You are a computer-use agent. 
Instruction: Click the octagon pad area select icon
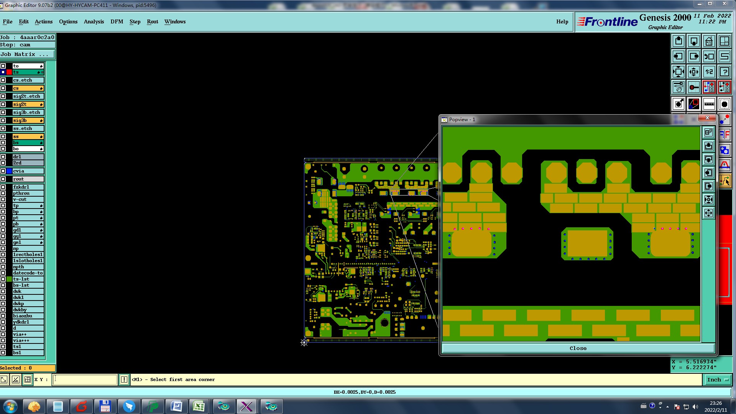click(x=724, y=104)
